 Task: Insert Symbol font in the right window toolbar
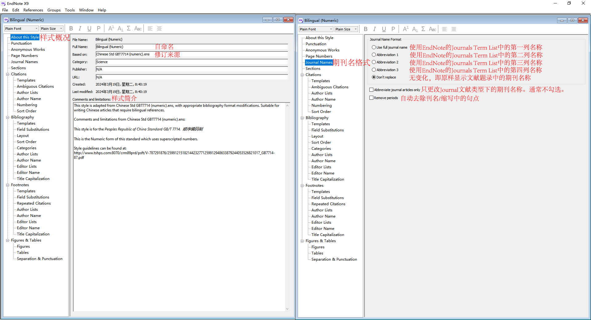424,29
